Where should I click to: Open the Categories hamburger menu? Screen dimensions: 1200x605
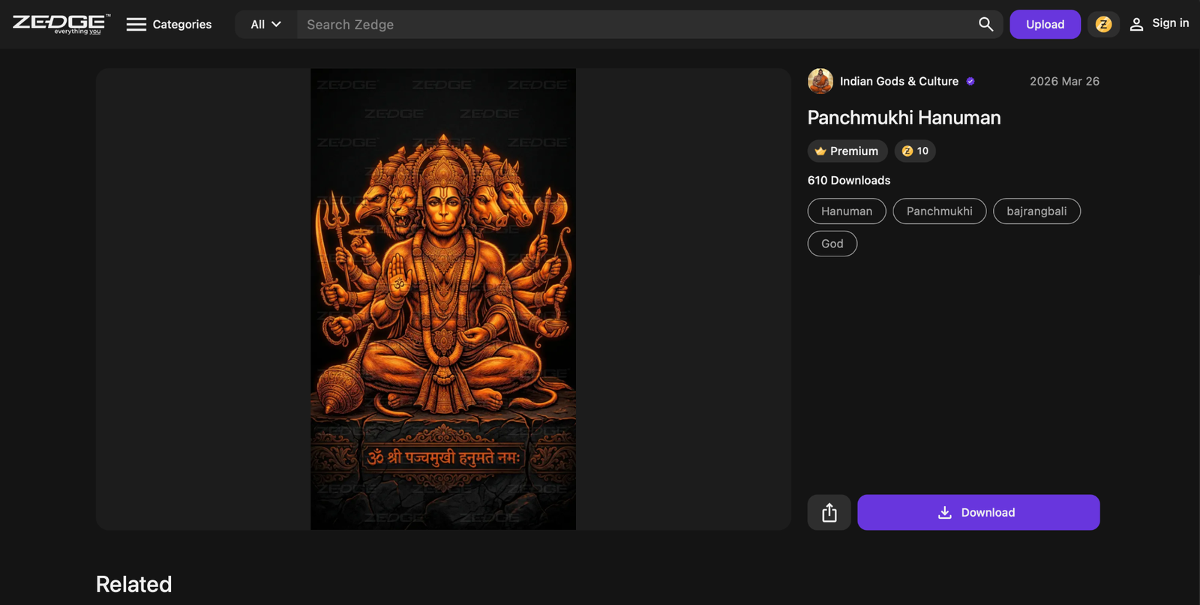pos(169,25)
